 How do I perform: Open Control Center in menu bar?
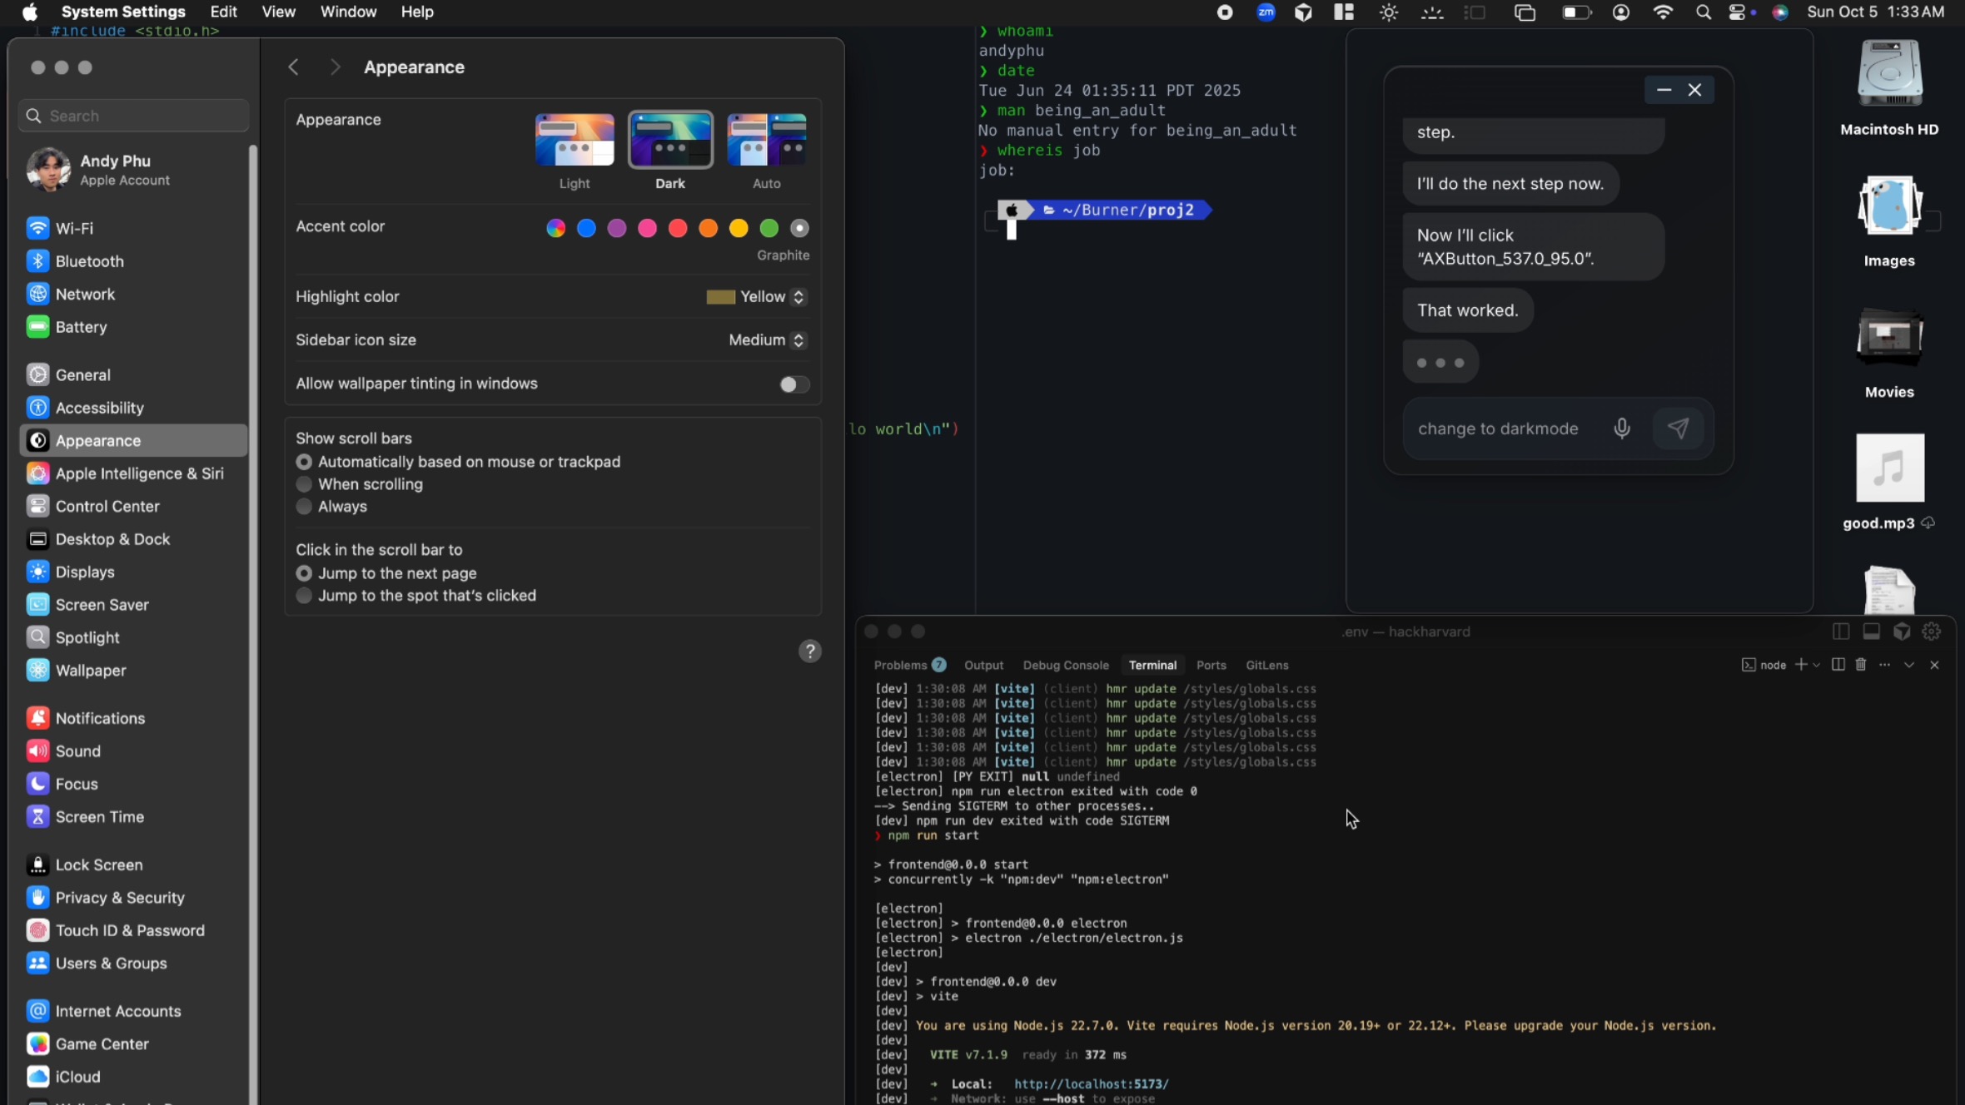coord(1738,12)
